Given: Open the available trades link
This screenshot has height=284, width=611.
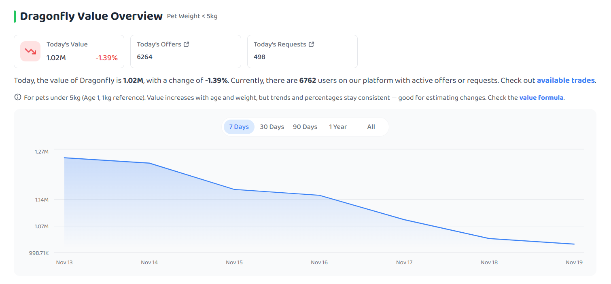Looking at the screenshot, I should 565,80.
